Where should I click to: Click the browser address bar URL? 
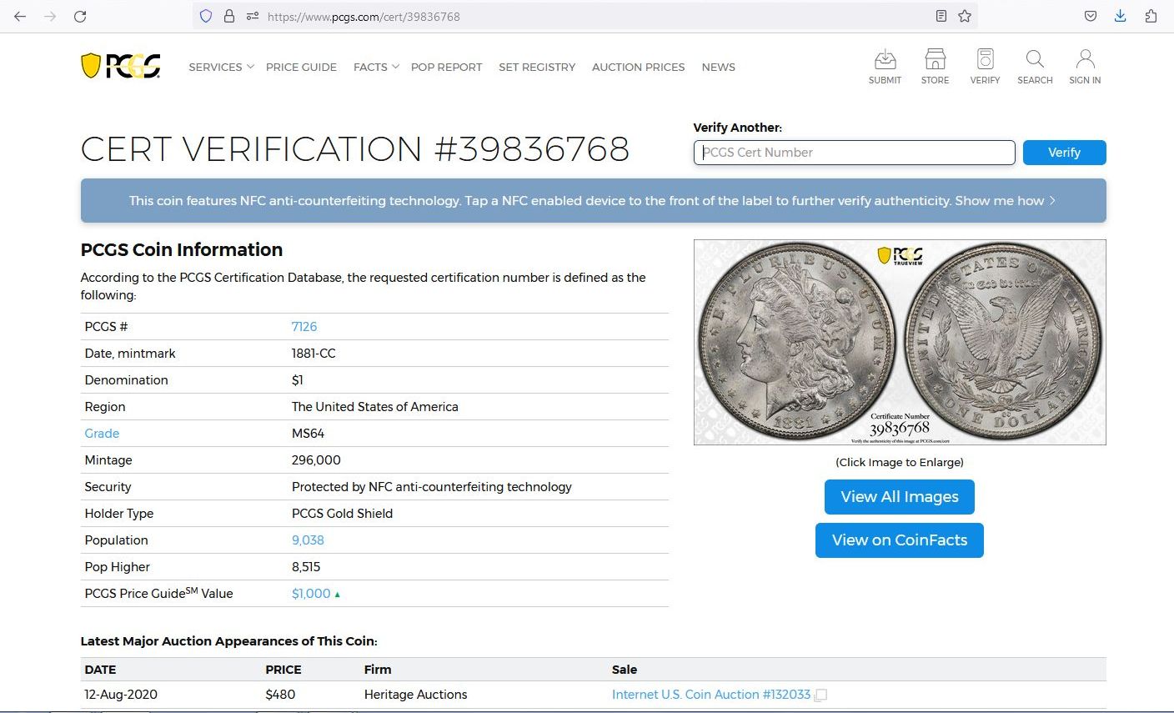click(364, 17)
